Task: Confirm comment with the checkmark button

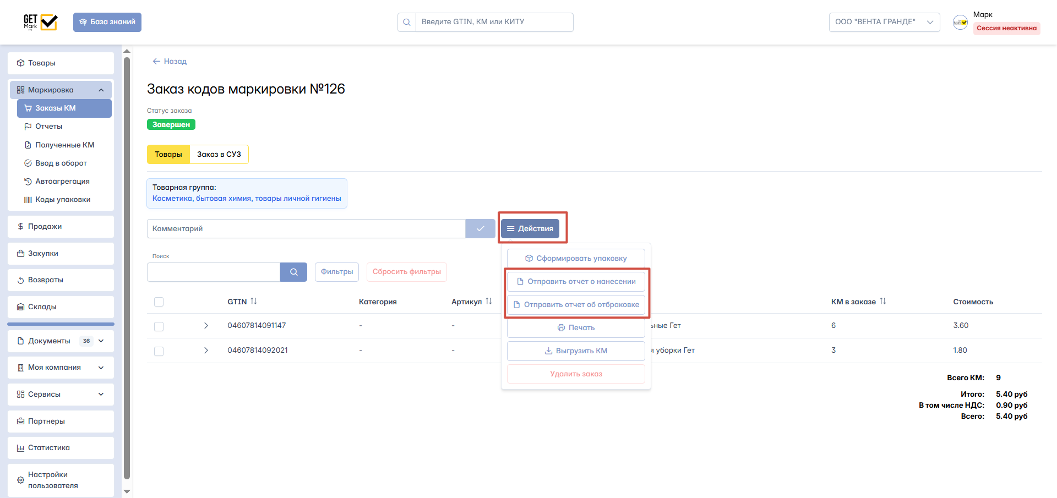Action: pyautogui.click(x=480, y=229)
